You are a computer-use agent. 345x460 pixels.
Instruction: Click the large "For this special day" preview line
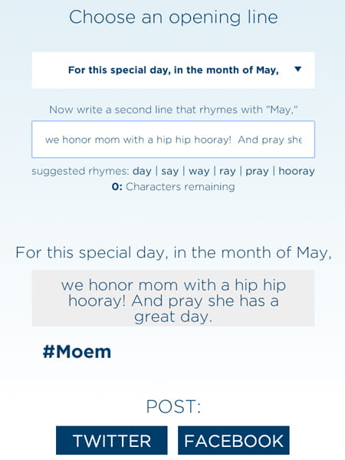click(173, 252)
